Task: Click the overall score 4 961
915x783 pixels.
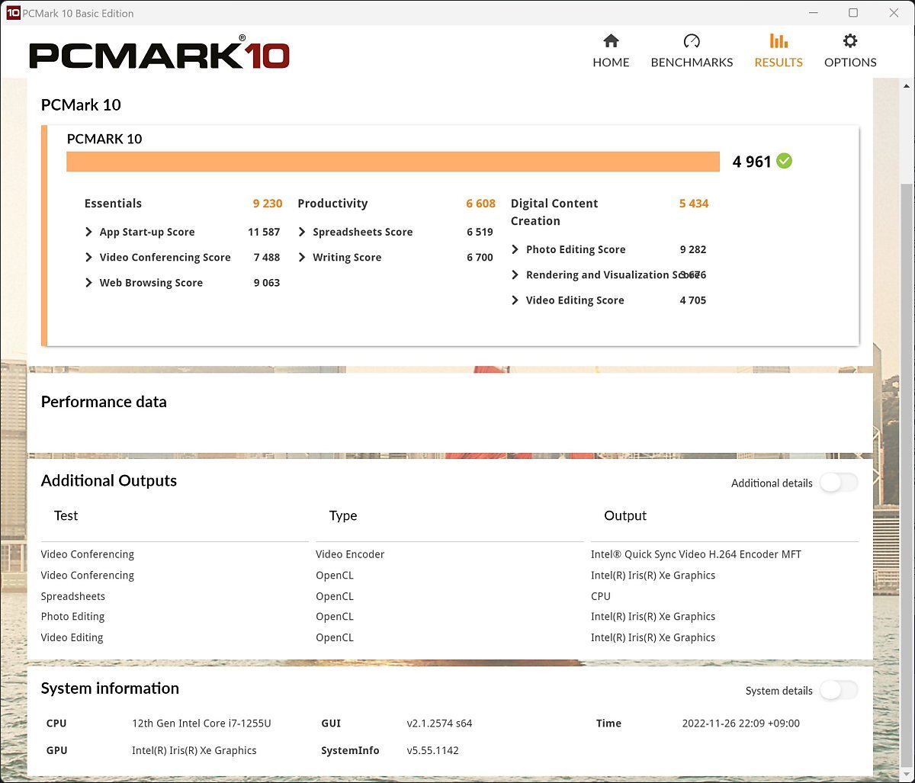Action: point(752,162)
